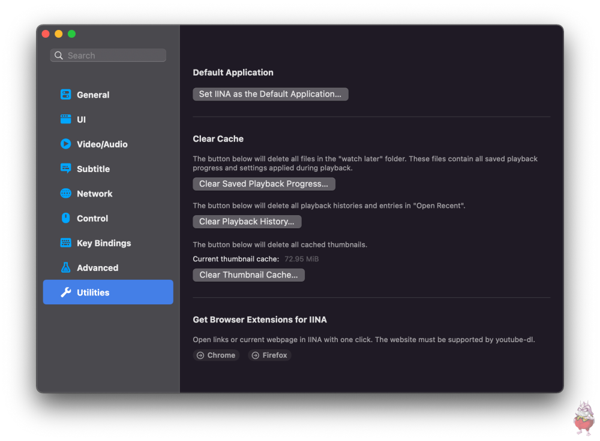Click the Clear Cache heading
Viewport: 600px width, 441px height.
[x=218, y=139]
